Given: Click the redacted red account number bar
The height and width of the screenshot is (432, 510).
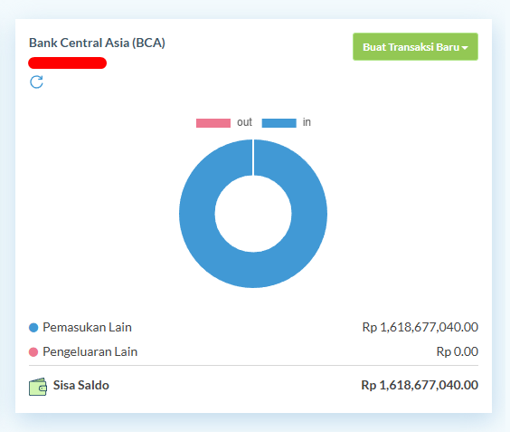Looking at the screenshot, I should coord(67,62).
